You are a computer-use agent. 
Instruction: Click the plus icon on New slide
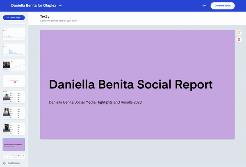[8, 18]
